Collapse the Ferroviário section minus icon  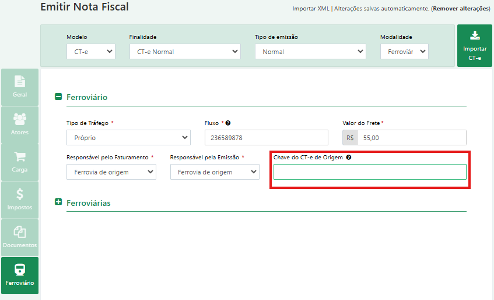58,97
